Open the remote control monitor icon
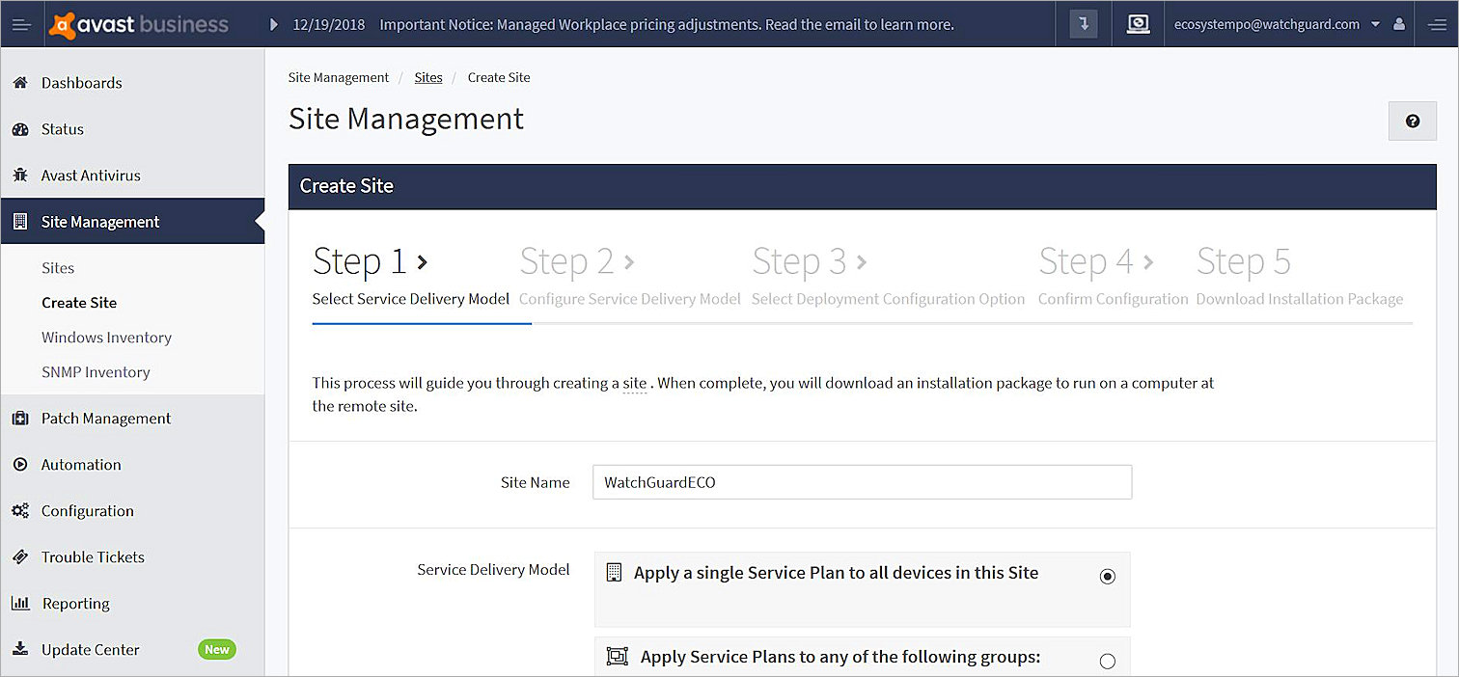Screen dimensions: 1459x677 [1138, 24]
